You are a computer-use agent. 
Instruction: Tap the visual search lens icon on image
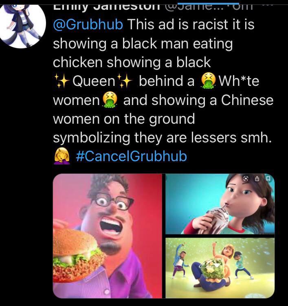pos(246,178)
